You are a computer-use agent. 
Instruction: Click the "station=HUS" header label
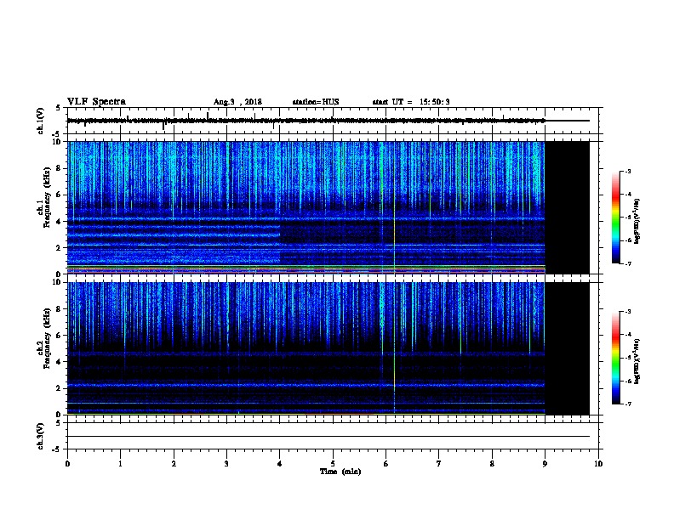tap(316, 102)
